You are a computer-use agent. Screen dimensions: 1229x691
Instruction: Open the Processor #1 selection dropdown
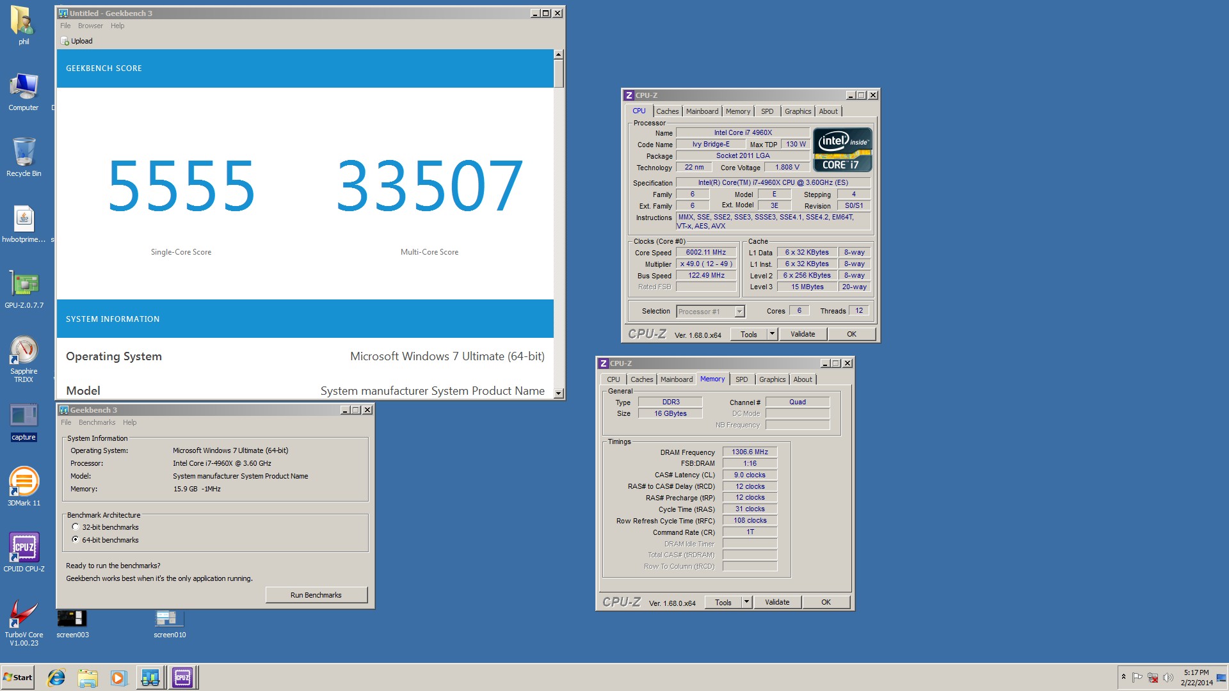tap(739, 312)
